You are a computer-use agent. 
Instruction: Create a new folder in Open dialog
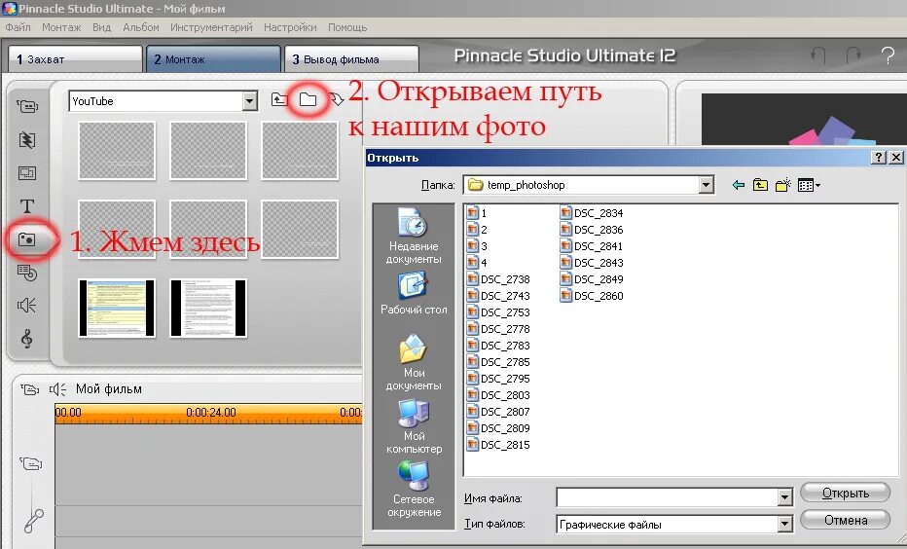coord(783,185)
